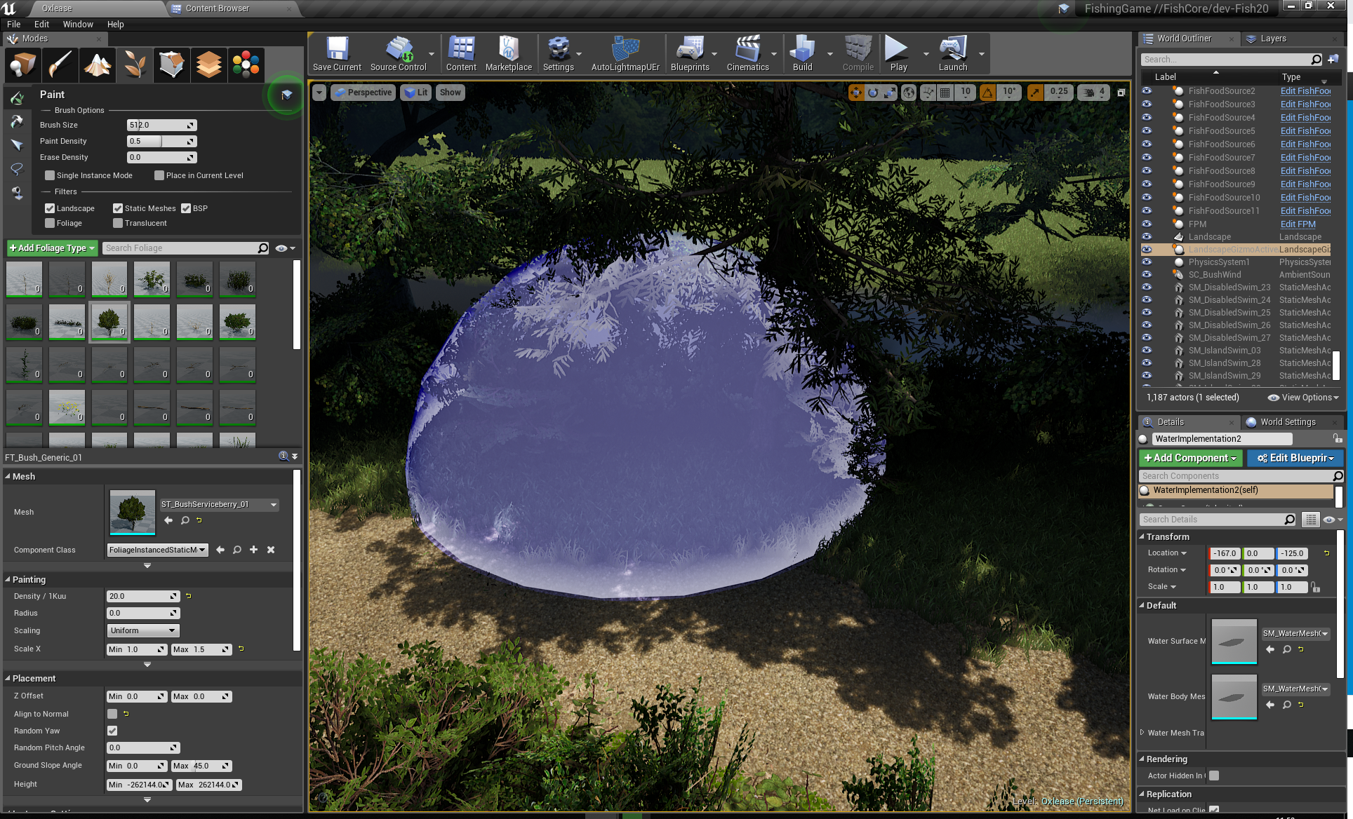Screen dimensions: 1353x819
Task: Select foliage Lasso tool in side strip
Action: coord(17,169)
